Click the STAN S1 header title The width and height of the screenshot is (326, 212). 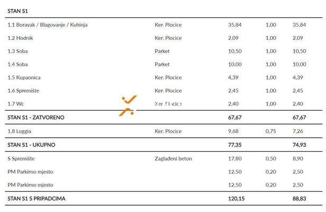click(17, 11)
